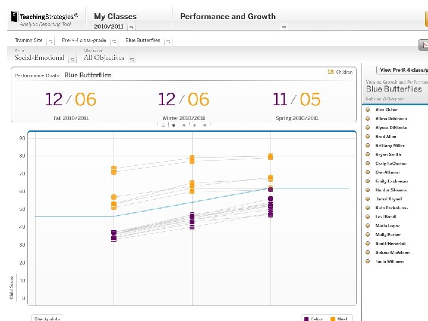Click the '18 Children' count

[x=340, y=72]
